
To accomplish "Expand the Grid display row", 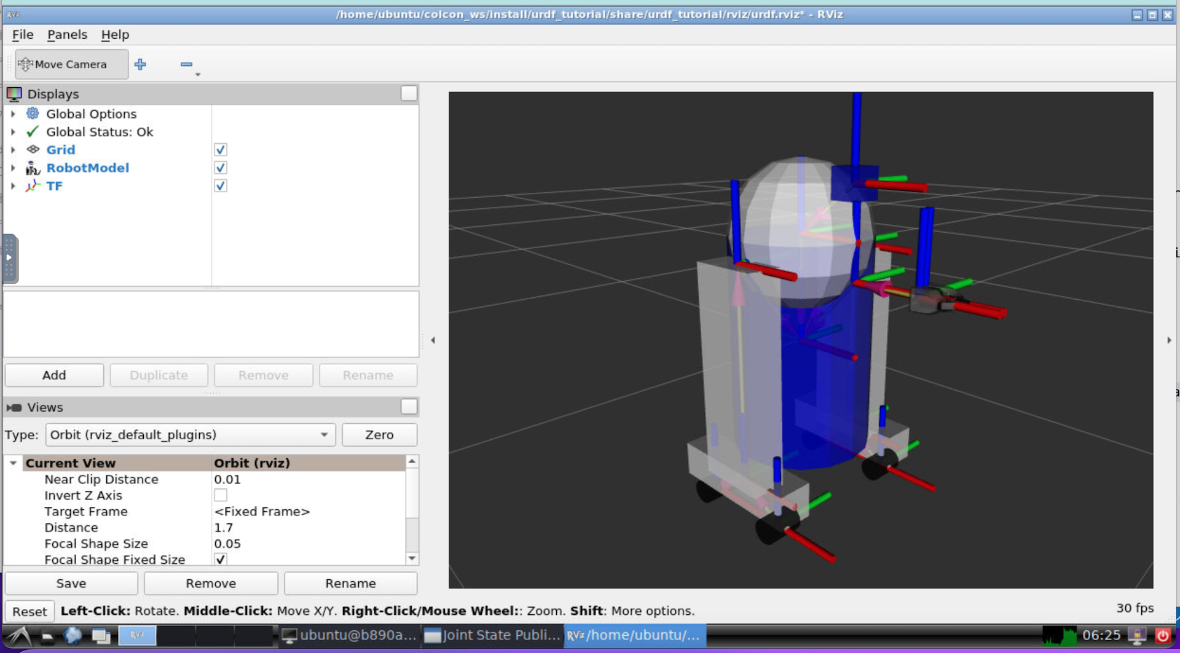I will click(14, 149).
